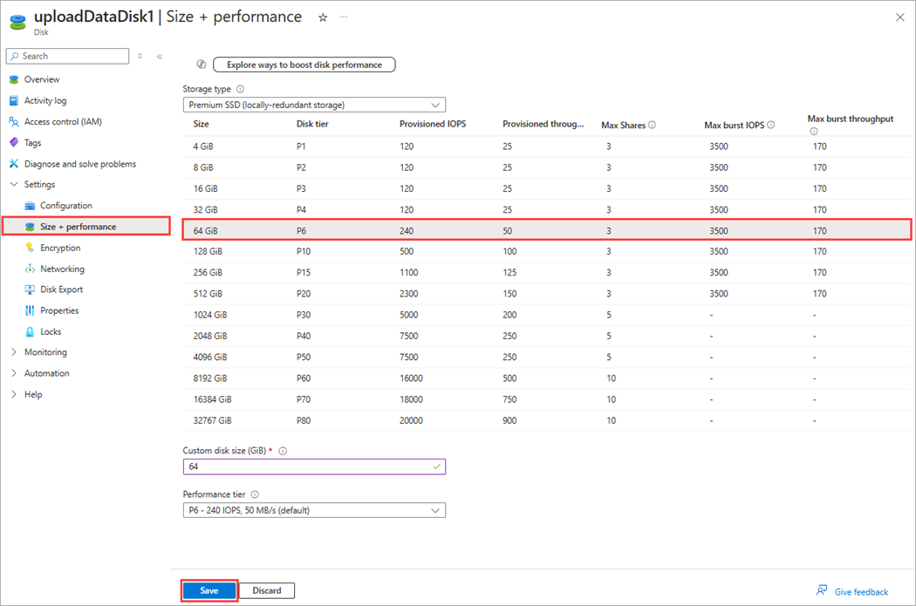Click the Configuration toolbox icon
916x606 pixels.
[x=30, y=206]
